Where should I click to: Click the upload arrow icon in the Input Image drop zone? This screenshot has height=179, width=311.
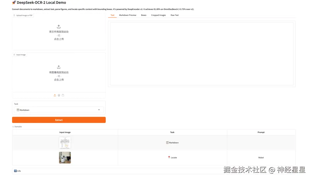pyautogui.click(x=59, y=67)
